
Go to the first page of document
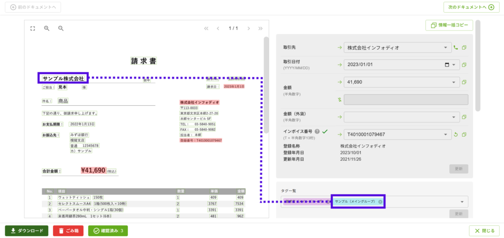click(x=206, y=29)
